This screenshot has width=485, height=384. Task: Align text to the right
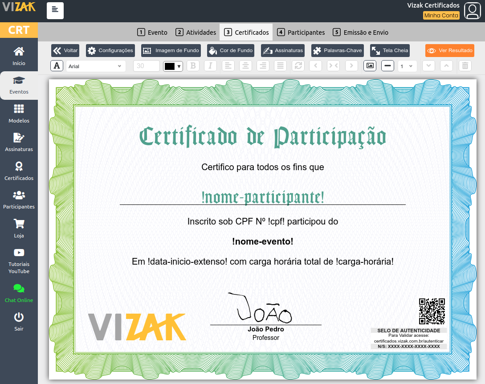tap(263, 65)
